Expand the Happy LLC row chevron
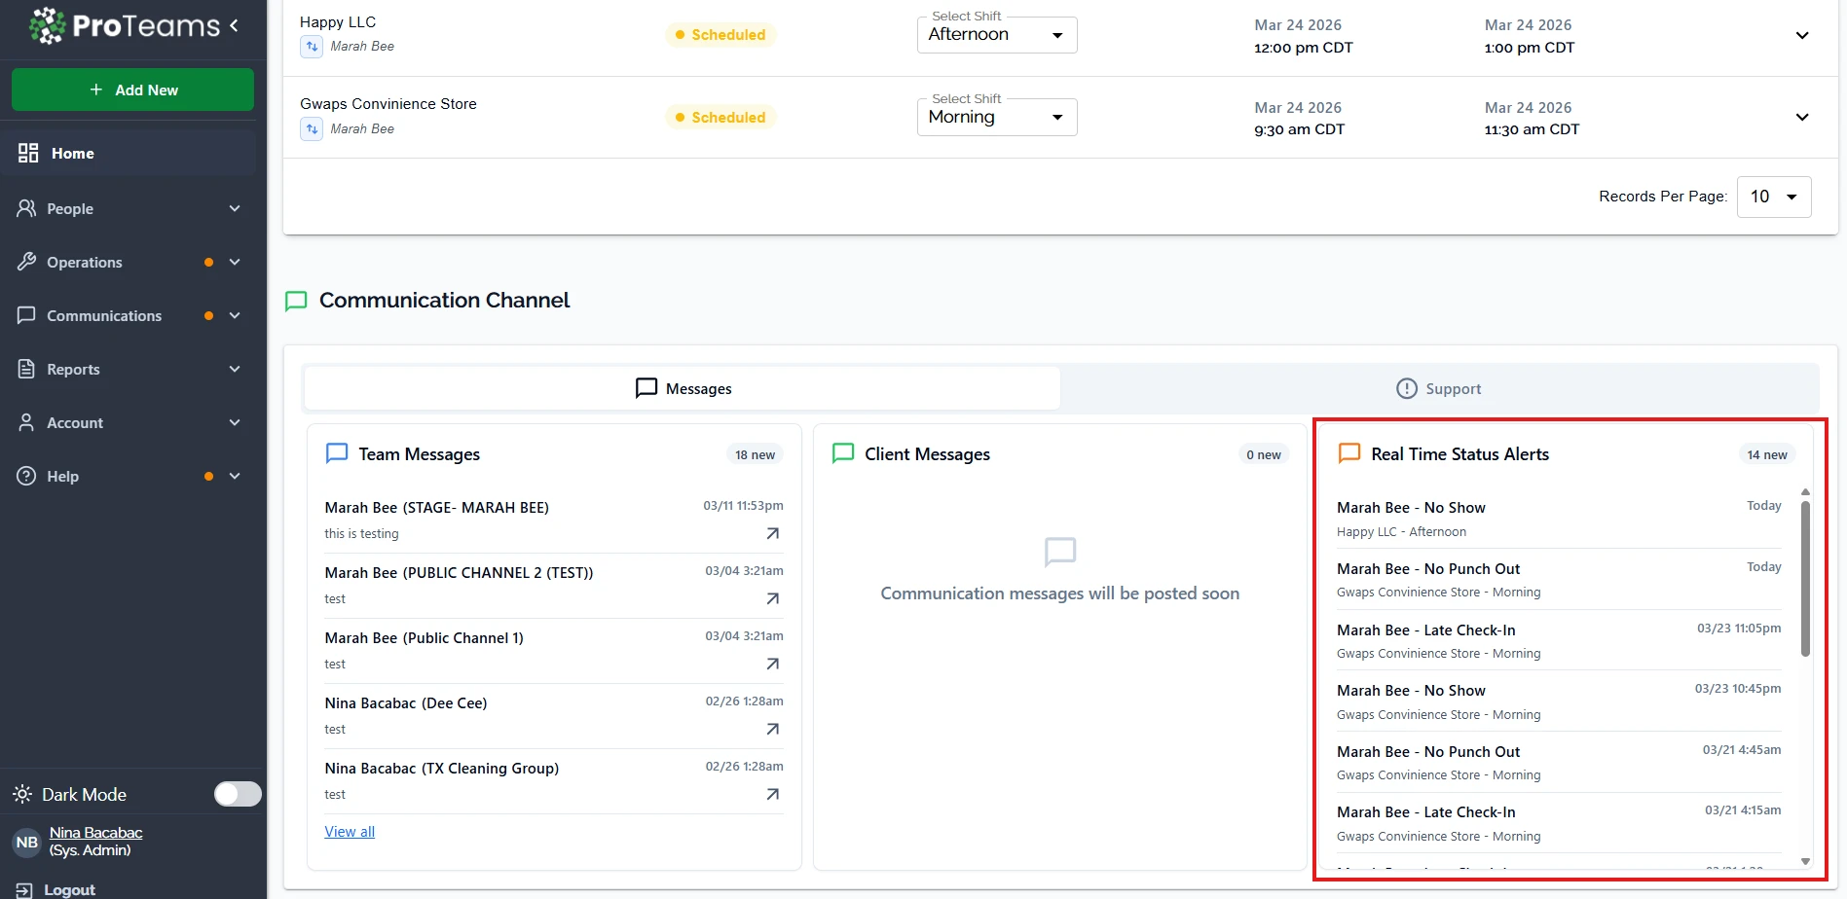 (x=1801, y=36)
